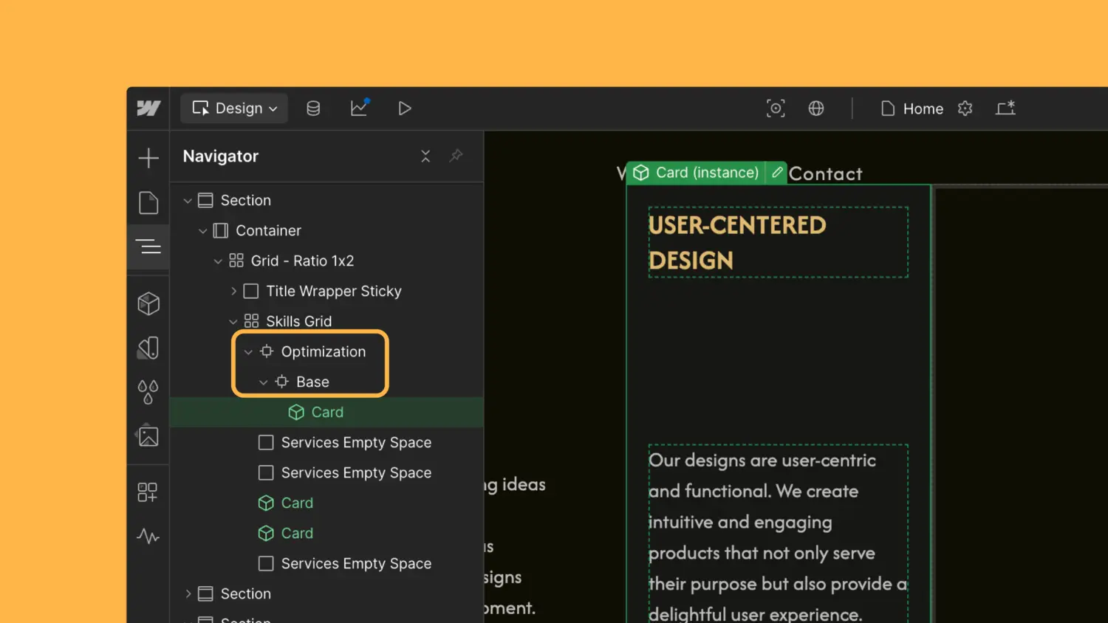Image resolution: width=1108 pixels, height=623 pixels.
Task: Collapse the top Section chevron
Action: [188, 201]
